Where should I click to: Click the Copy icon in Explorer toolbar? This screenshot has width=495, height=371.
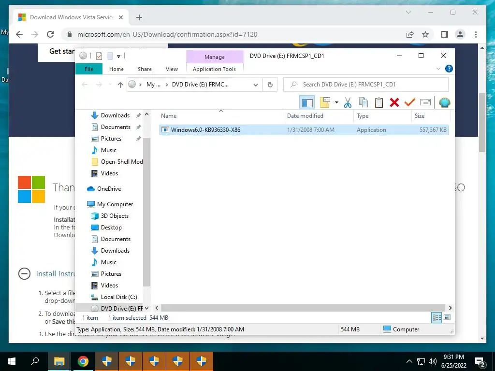364,102
